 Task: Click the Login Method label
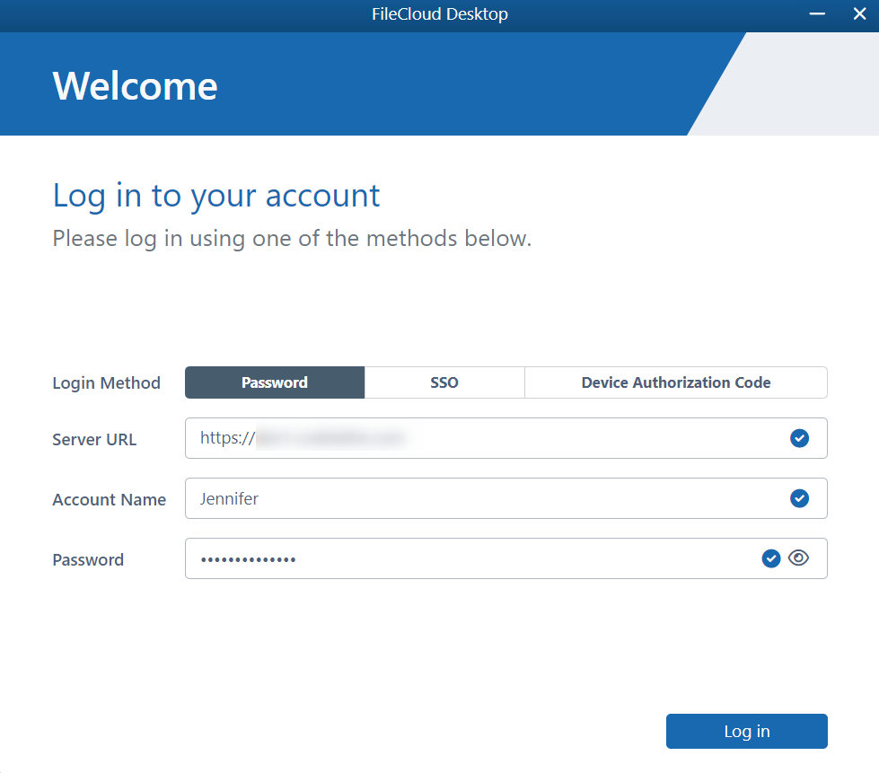(x=106, y=383)
